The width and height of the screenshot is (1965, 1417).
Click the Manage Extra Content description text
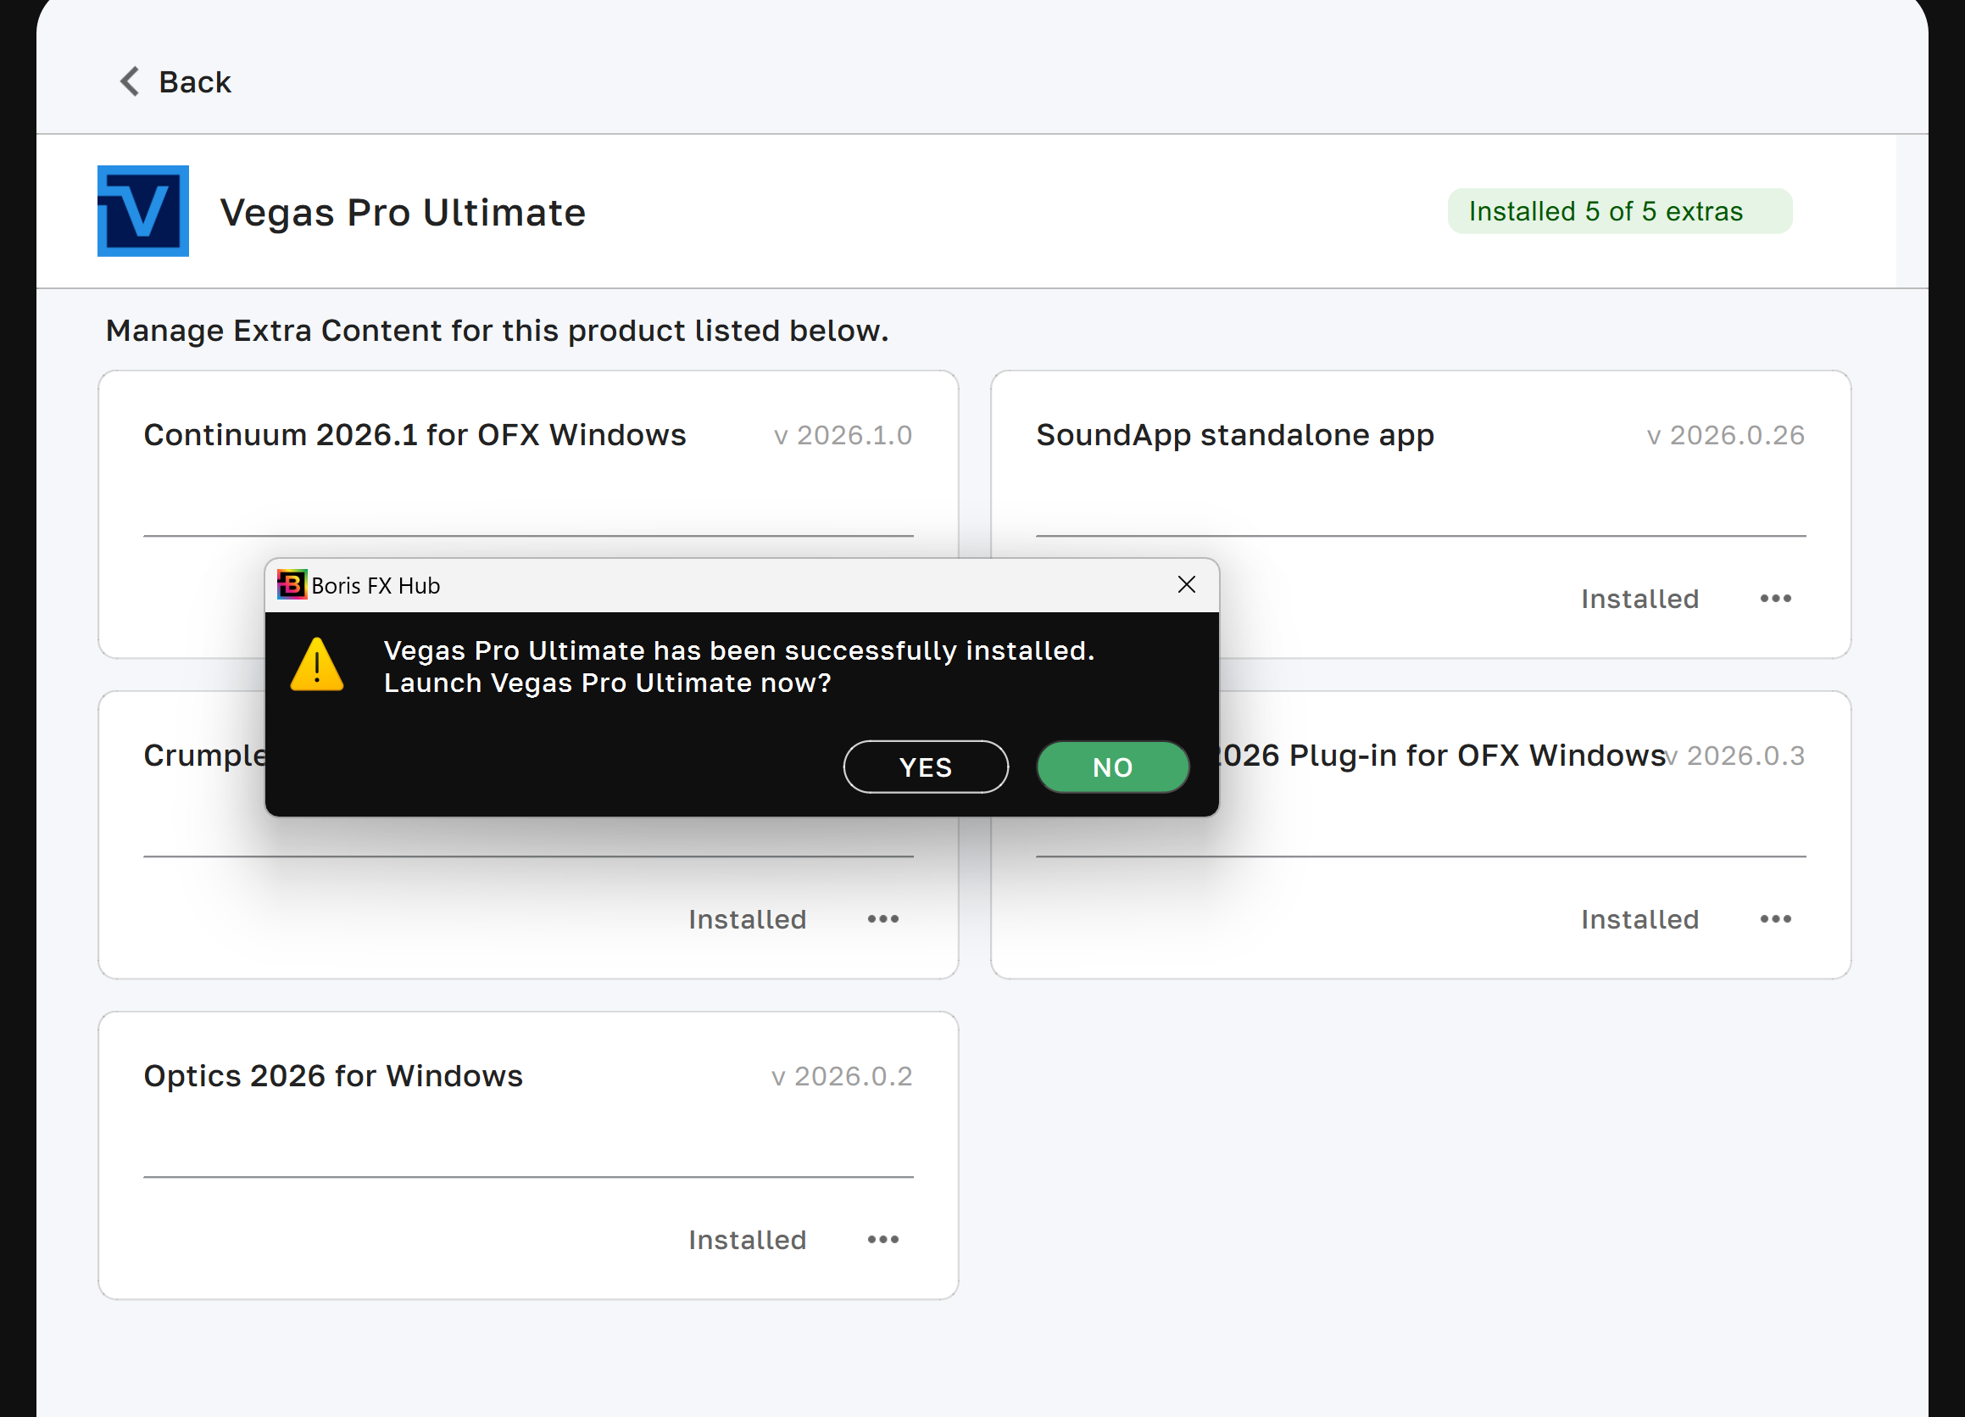(498, 331)
